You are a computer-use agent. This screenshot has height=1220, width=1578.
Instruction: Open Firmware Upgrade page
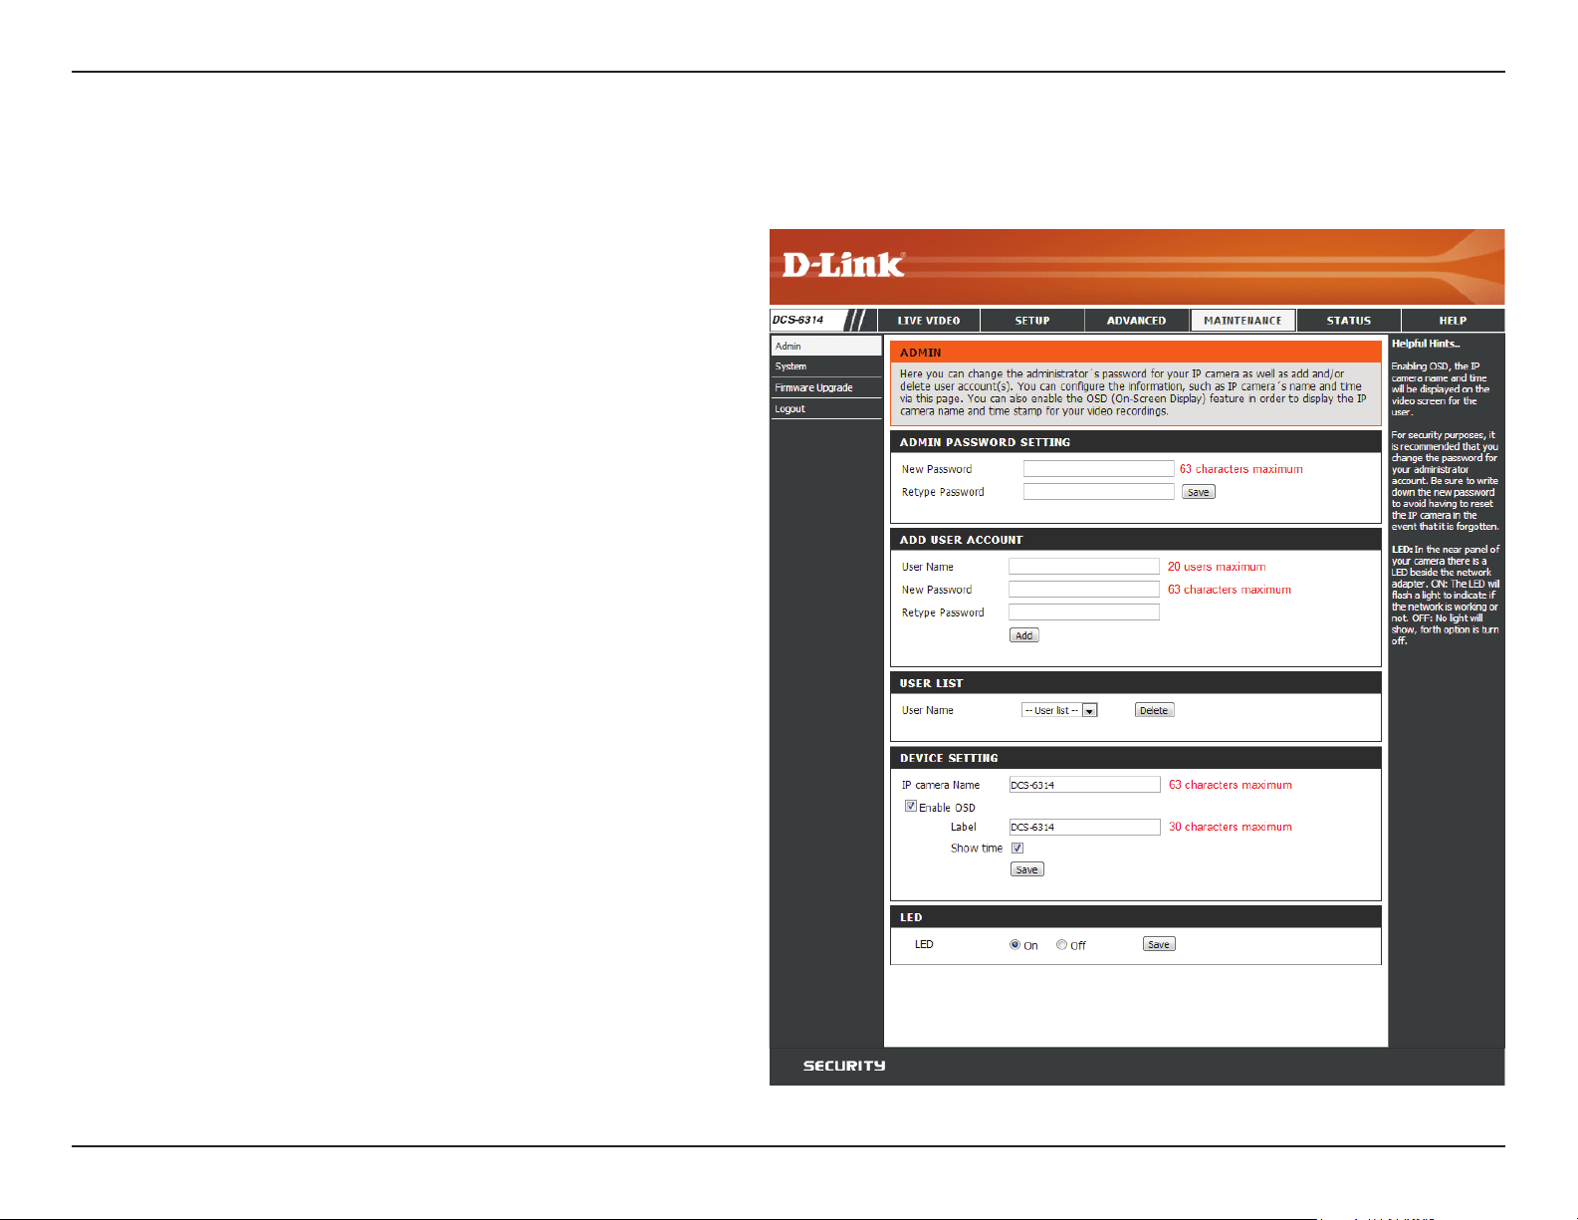(x=826, y=387)
